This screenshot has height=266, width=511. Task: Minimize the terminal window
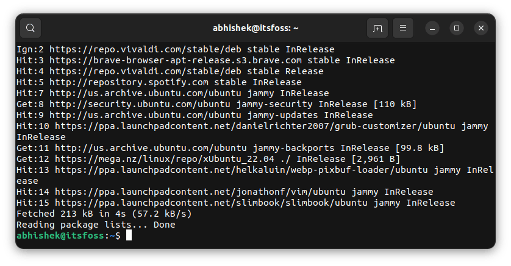tap(432, 28)
